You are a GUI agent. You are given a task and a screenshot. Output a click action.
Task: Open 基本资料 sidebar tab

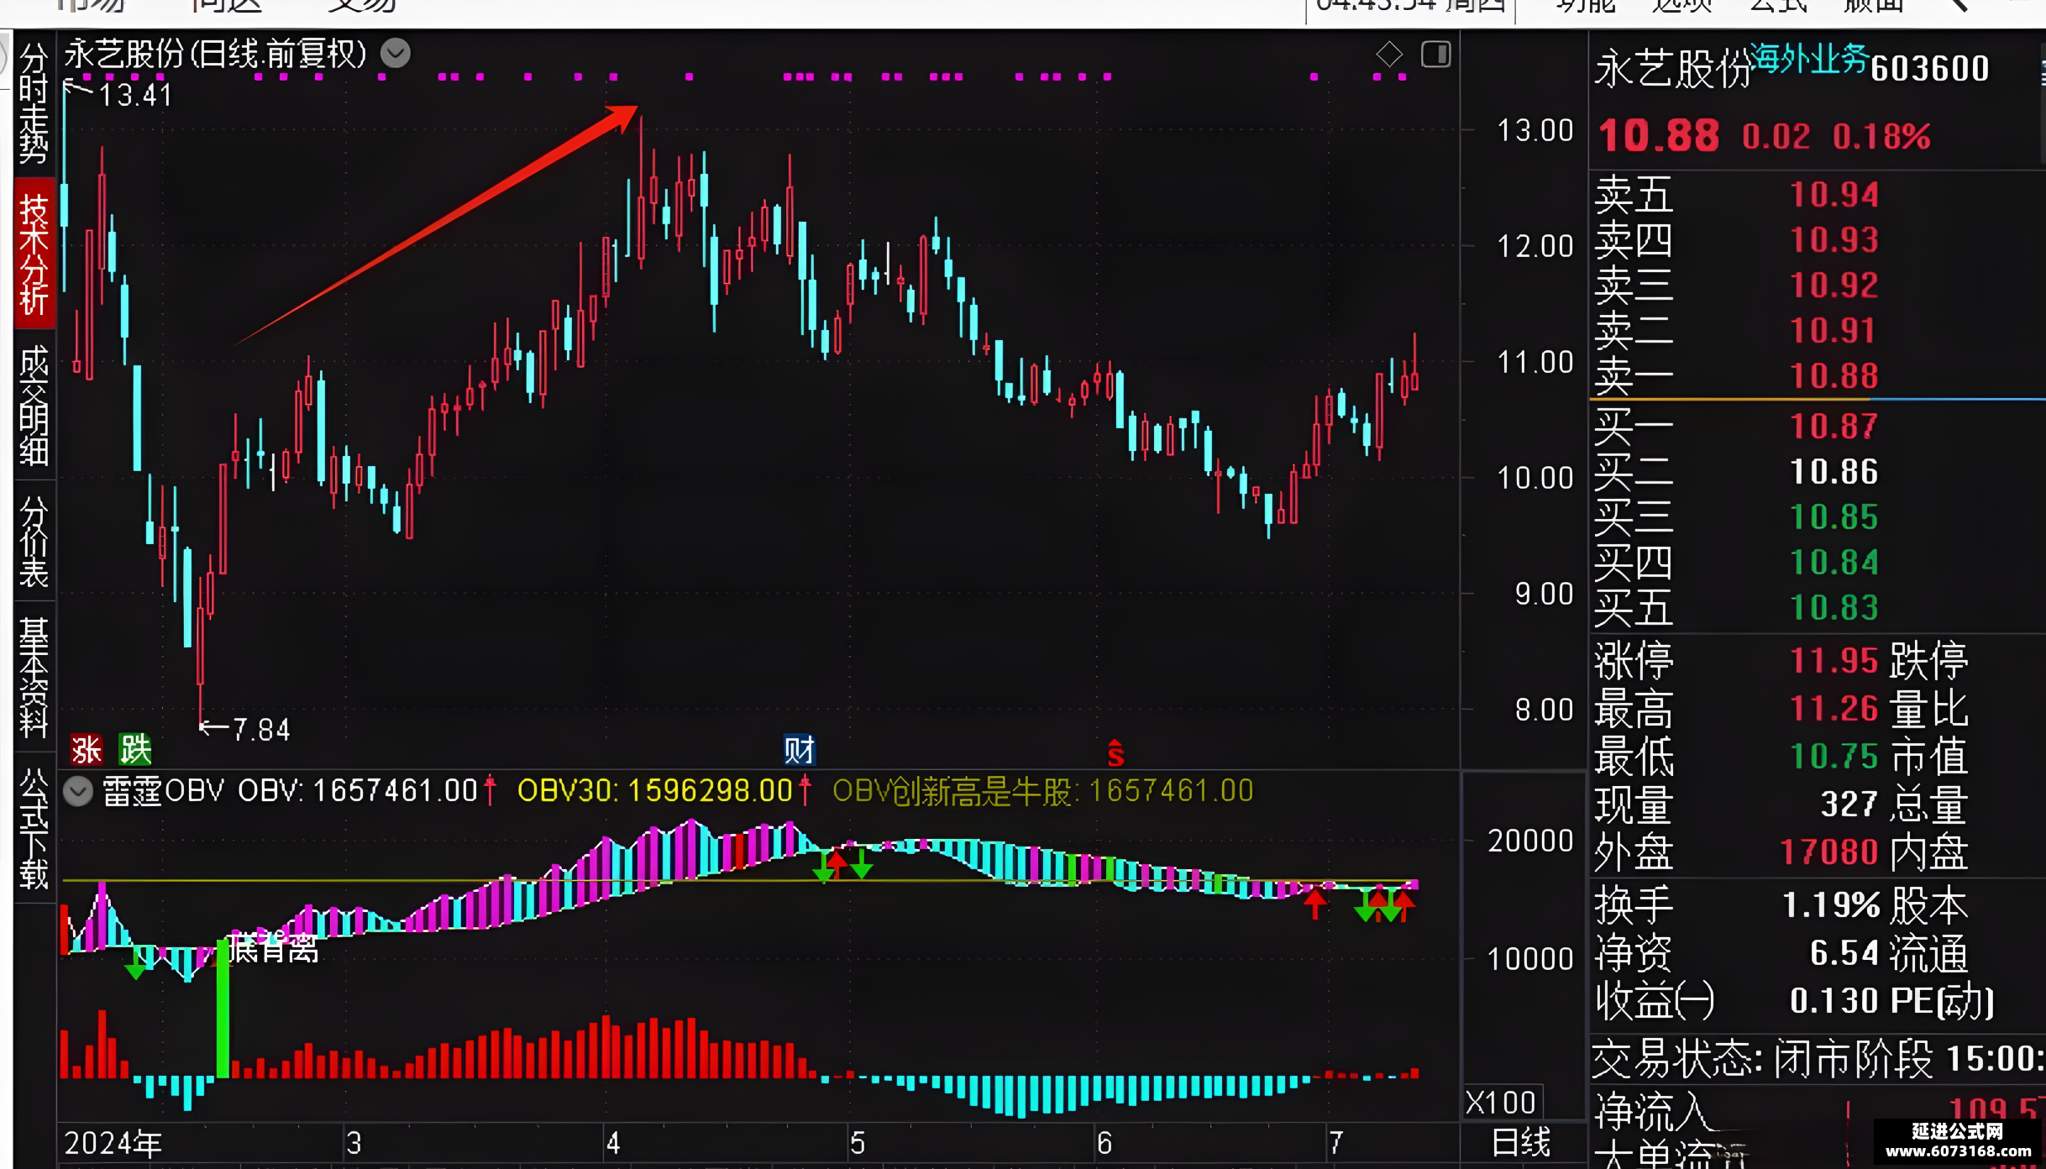pyautogui.click(x=34, y=677)
